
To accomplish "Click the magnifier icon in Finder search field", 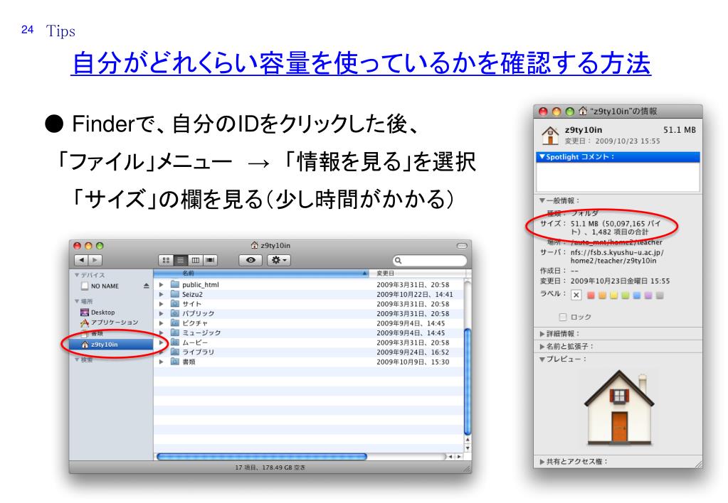I will tap(399, 261).
